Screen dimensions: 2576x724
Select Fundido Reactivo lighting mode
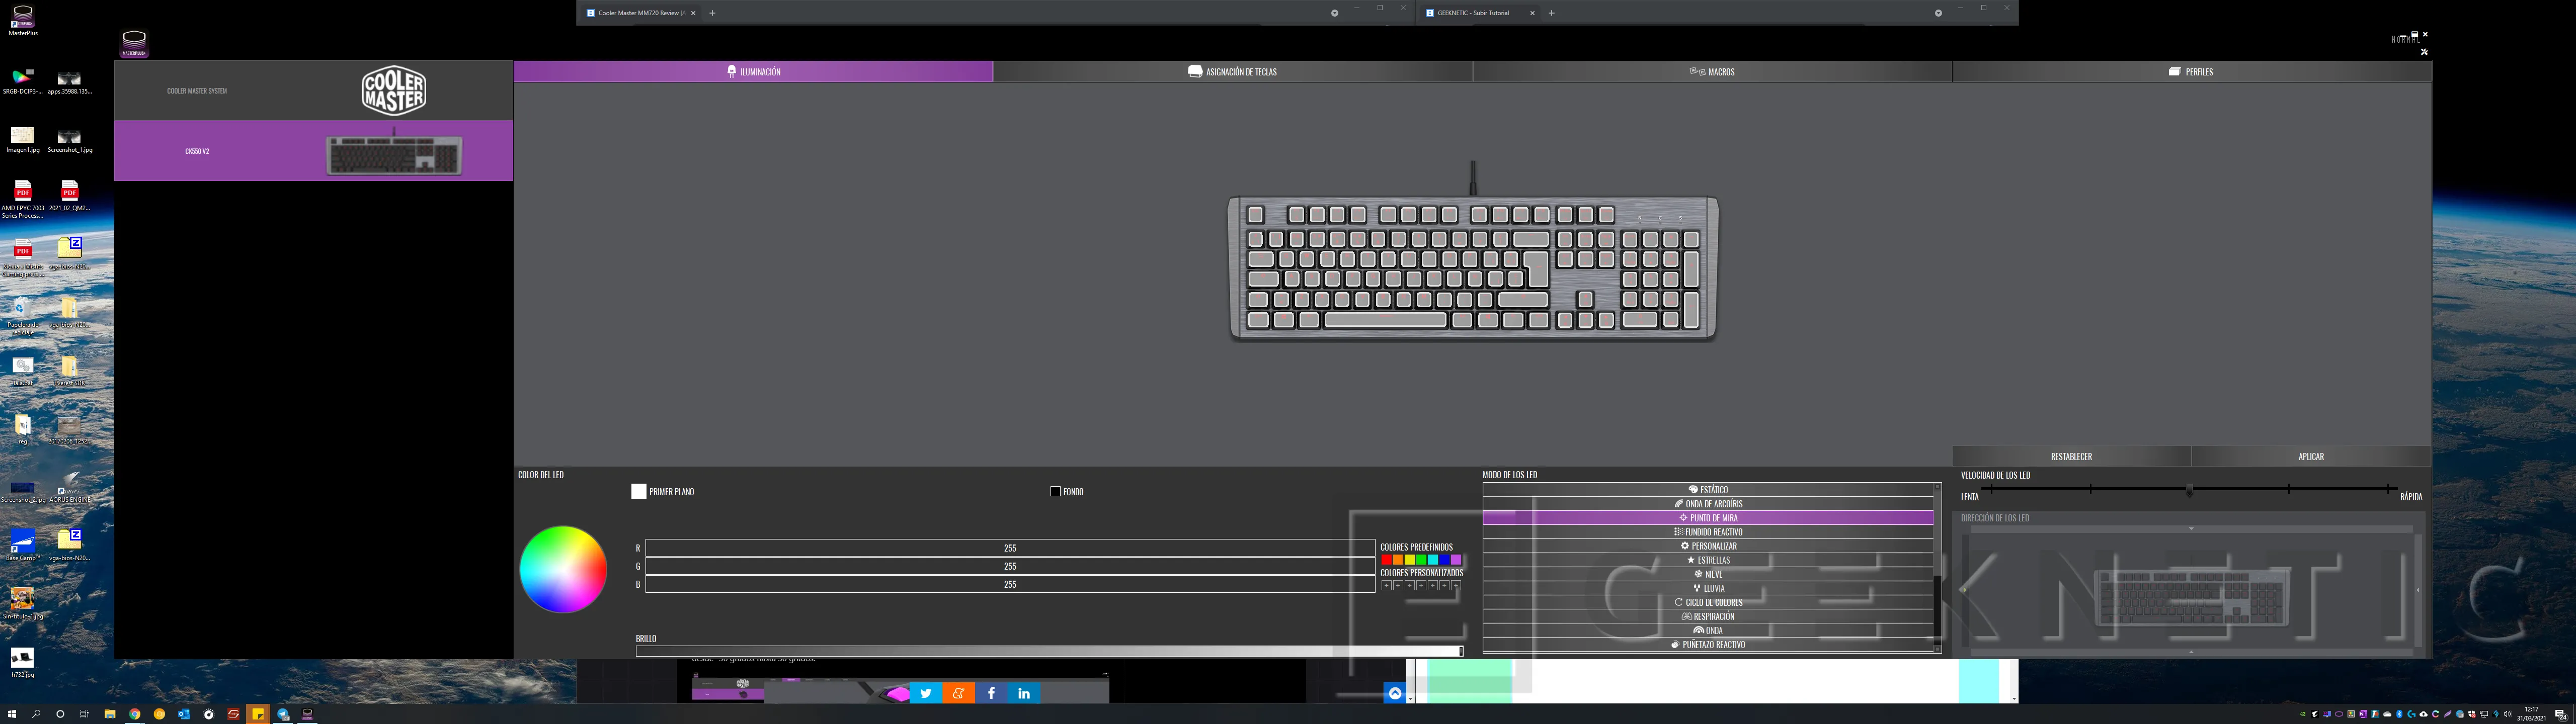tap(1708, 532)
